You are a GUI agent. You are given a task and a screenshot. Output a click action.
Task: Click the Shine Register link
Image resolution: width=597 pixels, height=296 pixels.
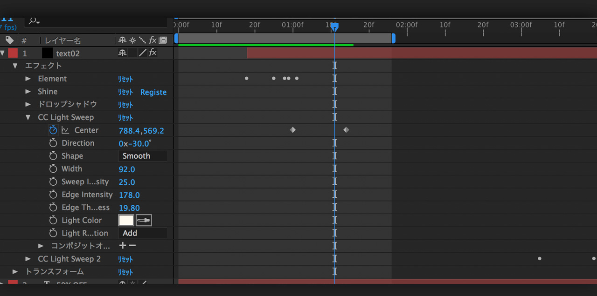[153, 92]
